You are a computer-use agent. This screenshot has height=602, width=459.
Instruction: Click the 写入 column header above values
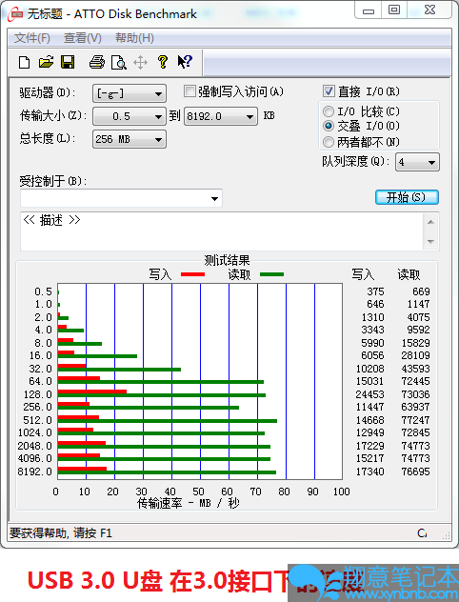[363, 274]
